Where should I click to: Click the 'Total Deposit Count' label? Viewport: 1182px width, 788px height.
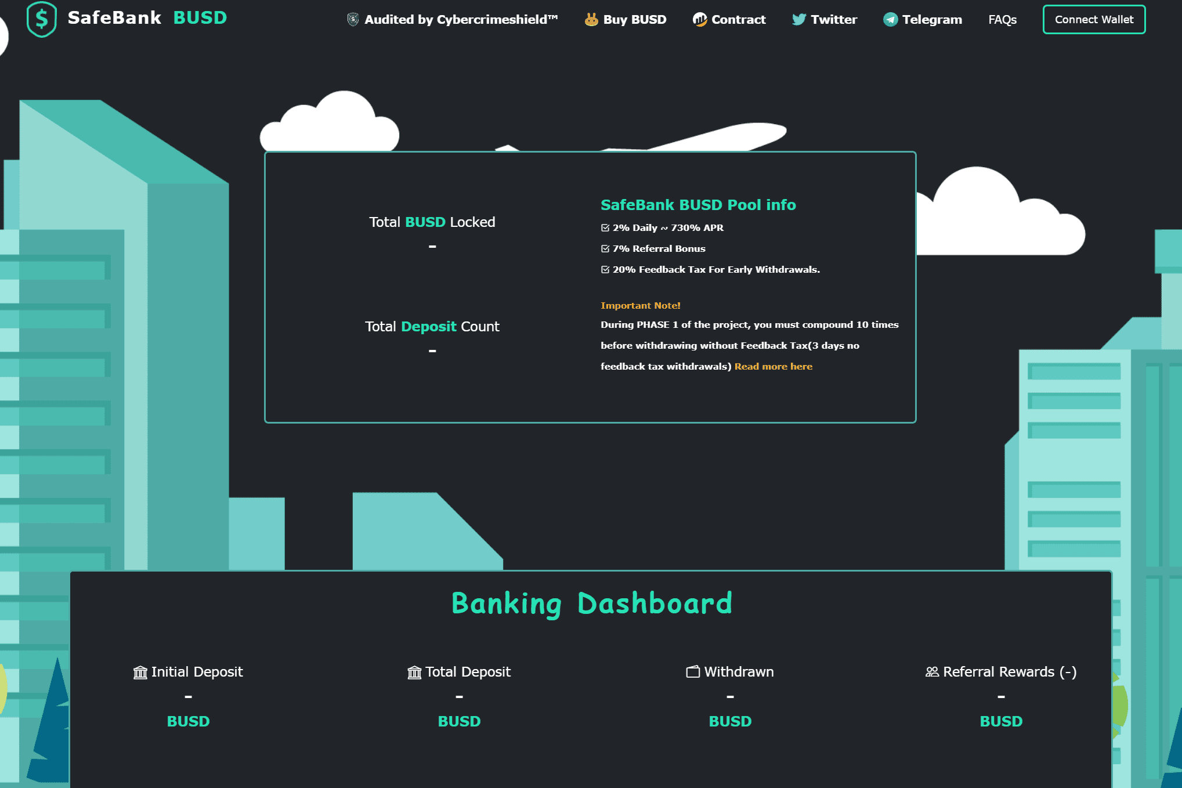[432, 327]
